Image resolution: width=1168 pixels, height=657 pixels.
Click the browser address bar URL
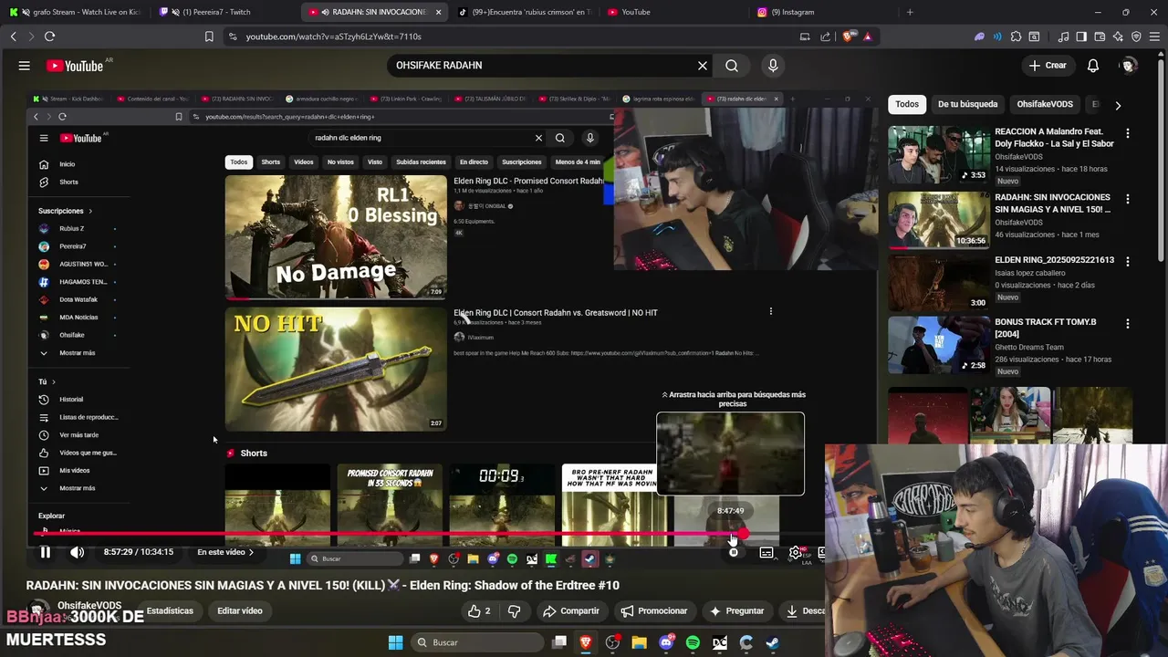pos(333,36)
